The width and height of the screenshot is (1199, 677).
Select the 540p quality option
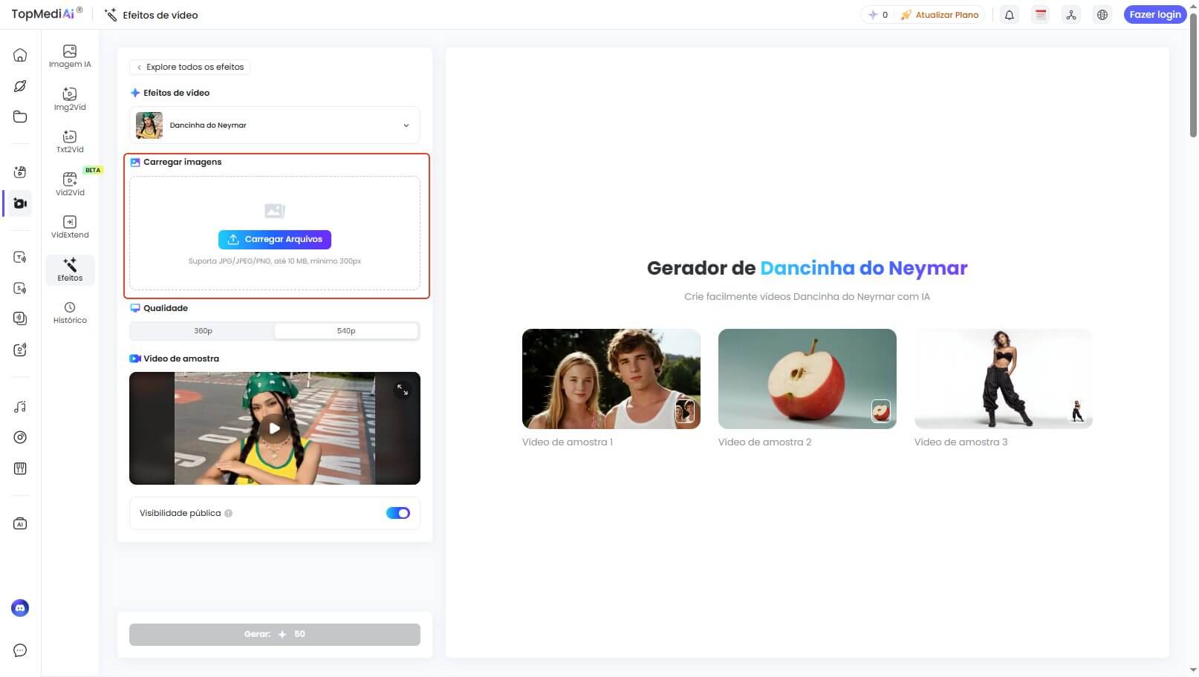click(345, 330)
